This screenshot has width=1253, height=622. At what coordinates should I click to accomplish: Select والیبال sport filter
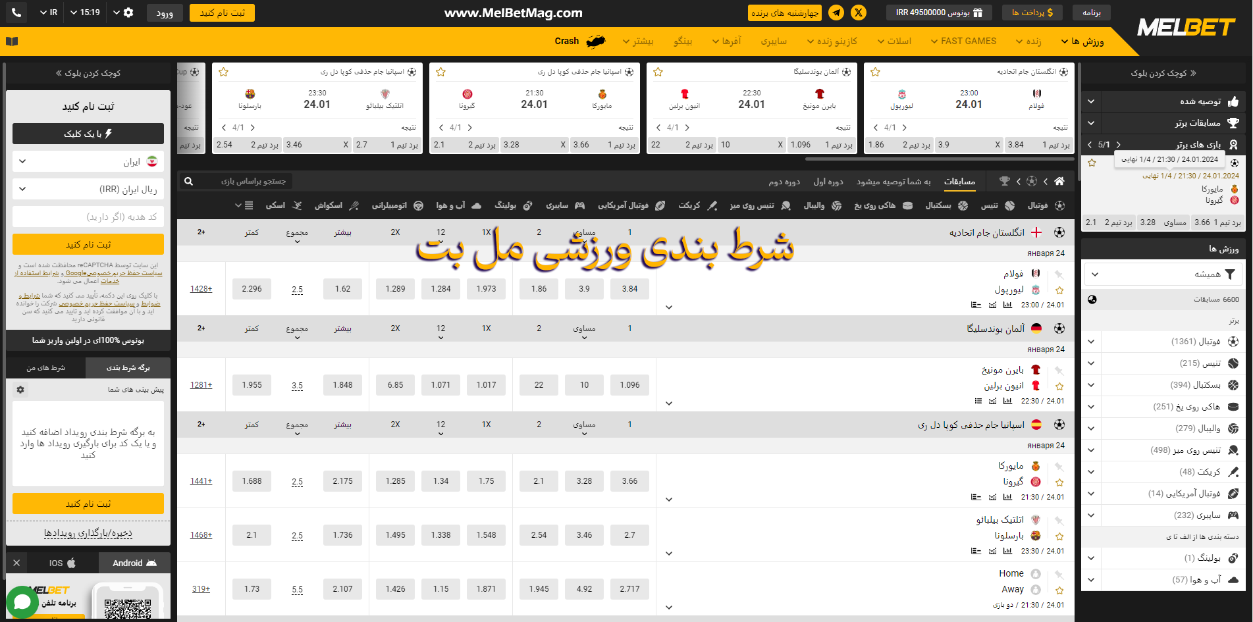pyautogui.click(x=822, y=205)
